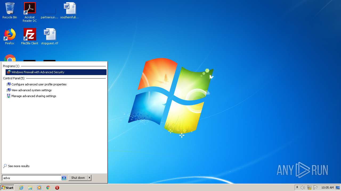Select Acrobat Reader DC desktop shortcut

[30, 12]
